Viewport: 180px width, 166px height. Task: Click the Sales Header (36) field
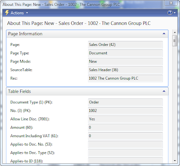click(x=126, y=70)
